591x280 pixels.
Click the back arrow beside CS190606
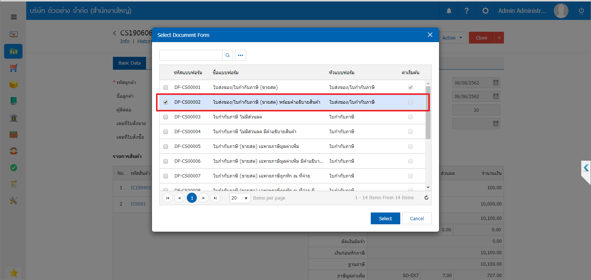tap(114, 33)
